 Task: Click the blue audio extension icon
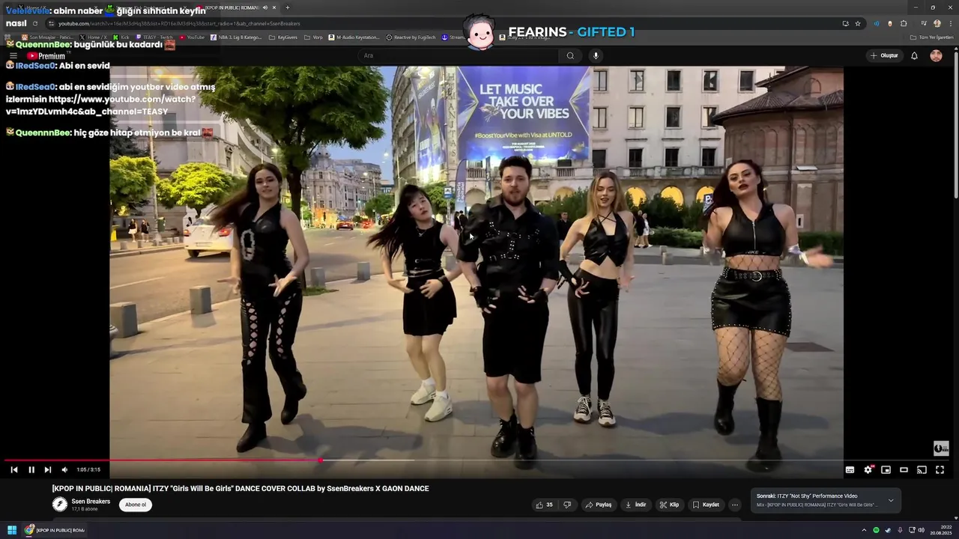coord(877,23)
